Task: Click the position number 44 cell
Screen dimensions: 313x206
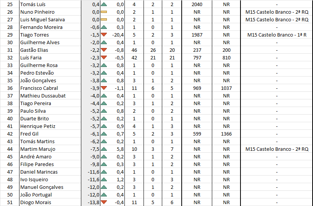Action: point(10,149)
